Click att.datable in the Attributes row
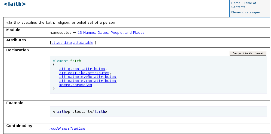Screen dimensions: 271x134 tap(83, 43)
